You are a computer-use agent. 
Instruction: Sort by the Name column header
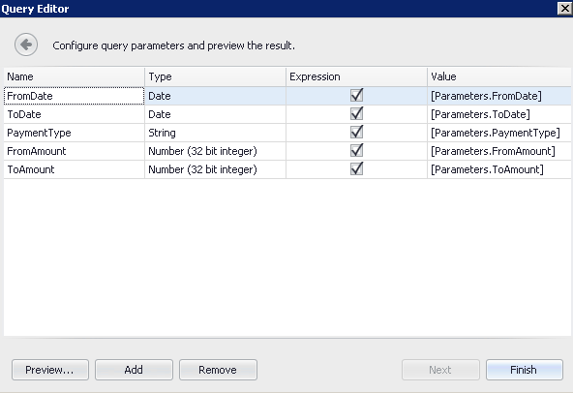(75, 76)
